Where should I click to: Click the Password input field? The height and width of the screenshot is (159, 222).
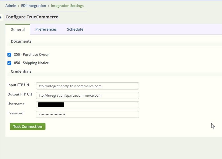[88, 114]
